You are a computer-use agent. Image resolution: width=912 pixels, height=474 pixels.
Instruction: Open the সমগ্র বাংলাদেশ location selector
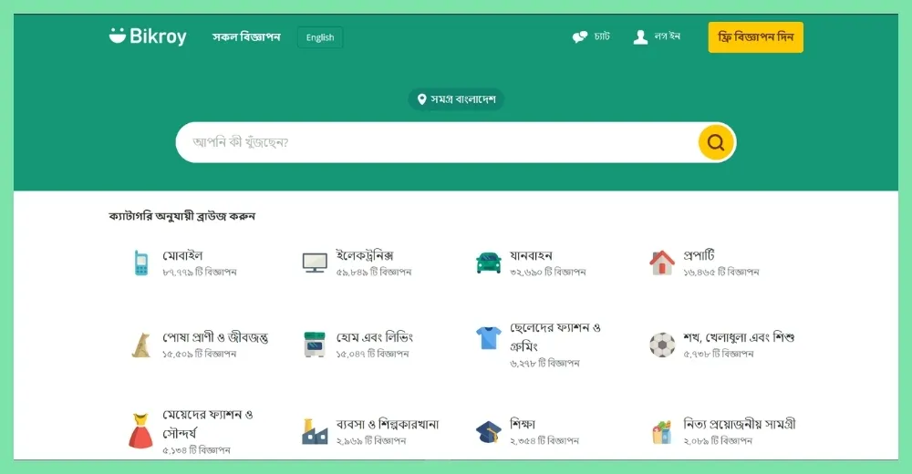click(x=456, y=99)
